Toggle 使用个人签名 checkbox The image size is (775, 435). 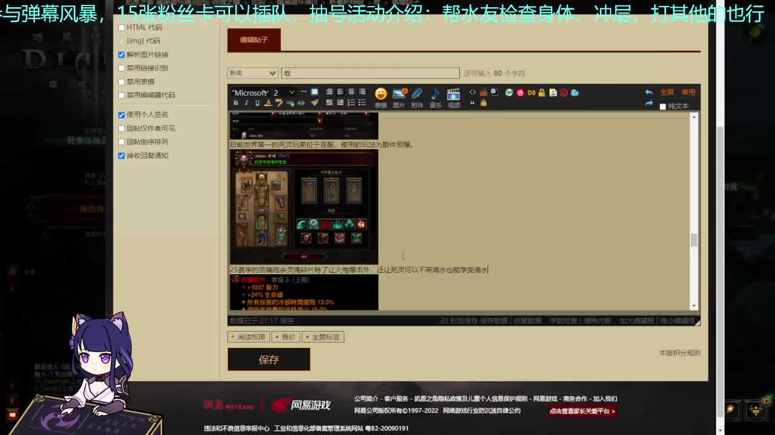(121, 114)
